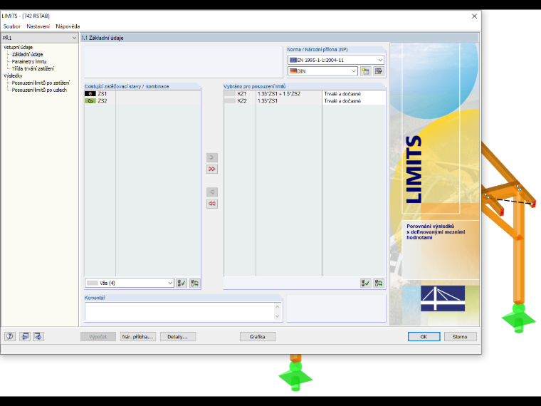Cancel with the Storno button
The image size is (541, 406).
pos(461,337)
